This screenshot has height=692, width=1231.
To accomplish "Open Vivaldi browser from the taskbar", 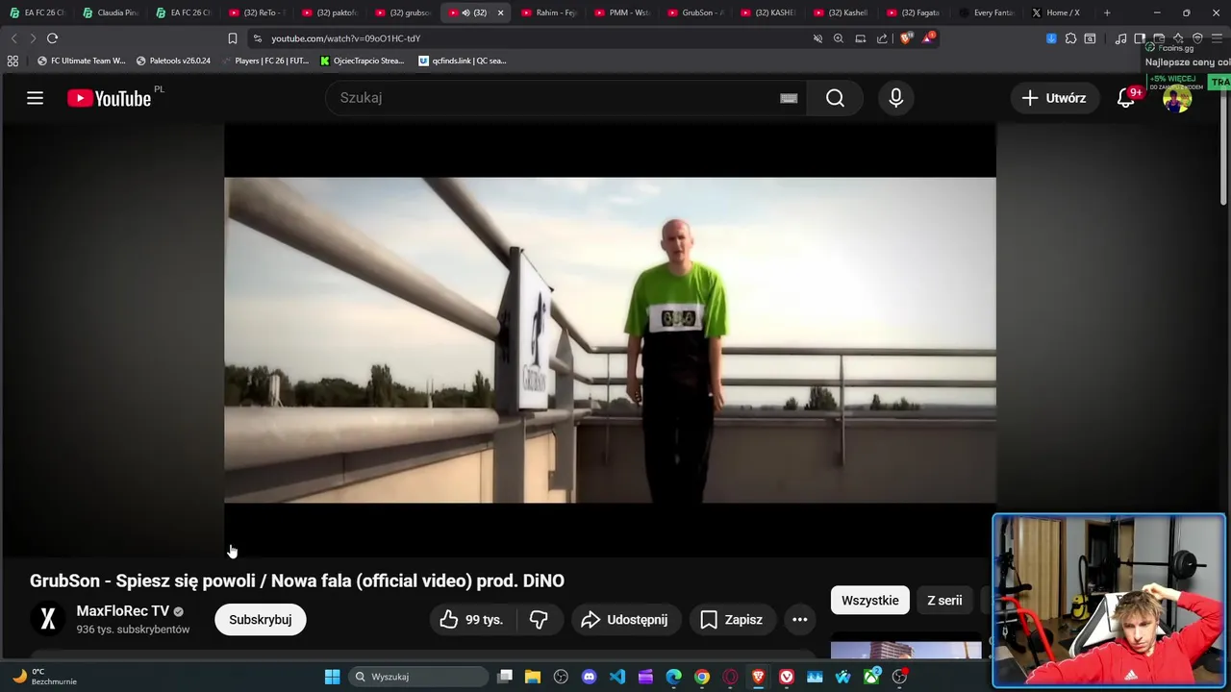I will 787,677.
